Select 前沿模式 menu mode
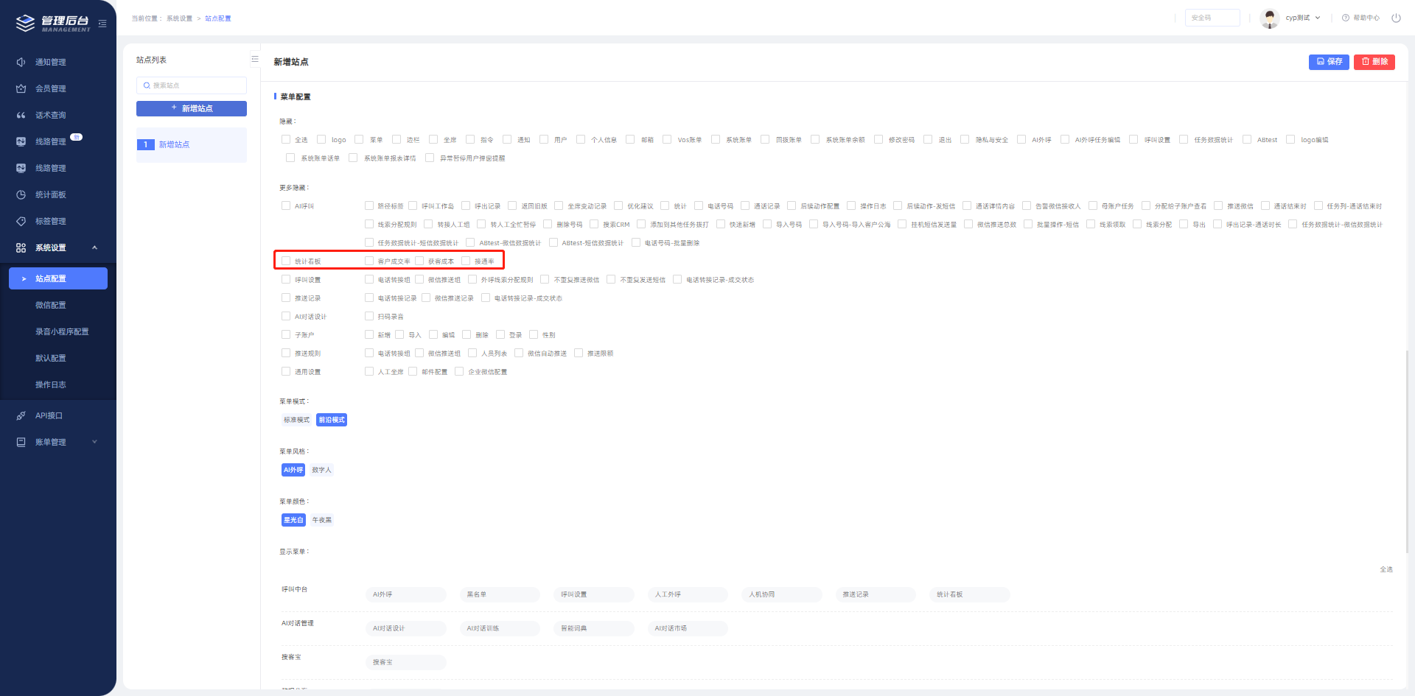1415x696 pixels. (332, 420)
